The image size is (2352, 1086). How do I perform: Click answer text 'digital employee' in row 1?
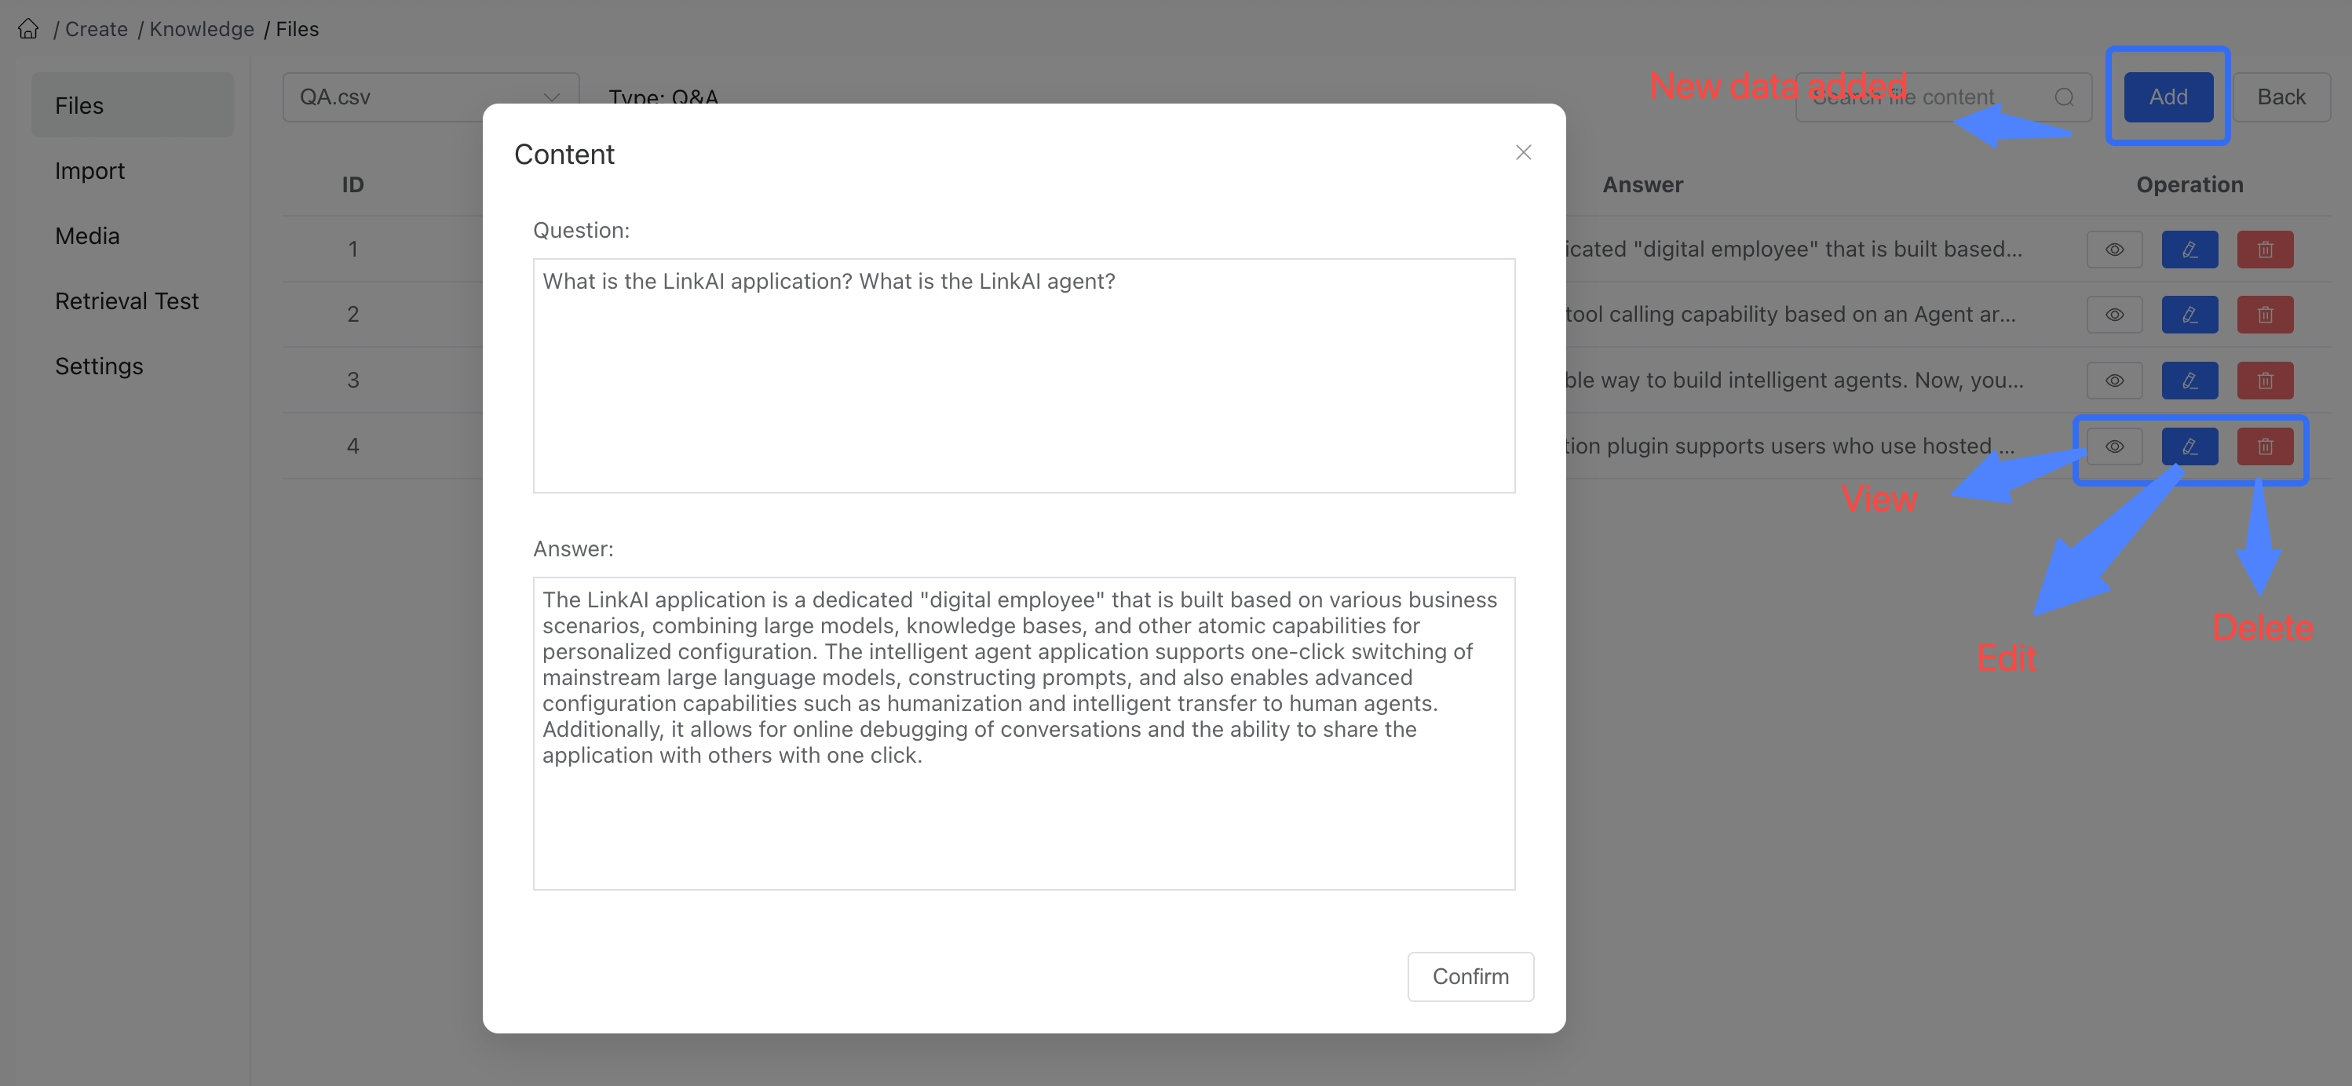click(x=1793, y=250)
